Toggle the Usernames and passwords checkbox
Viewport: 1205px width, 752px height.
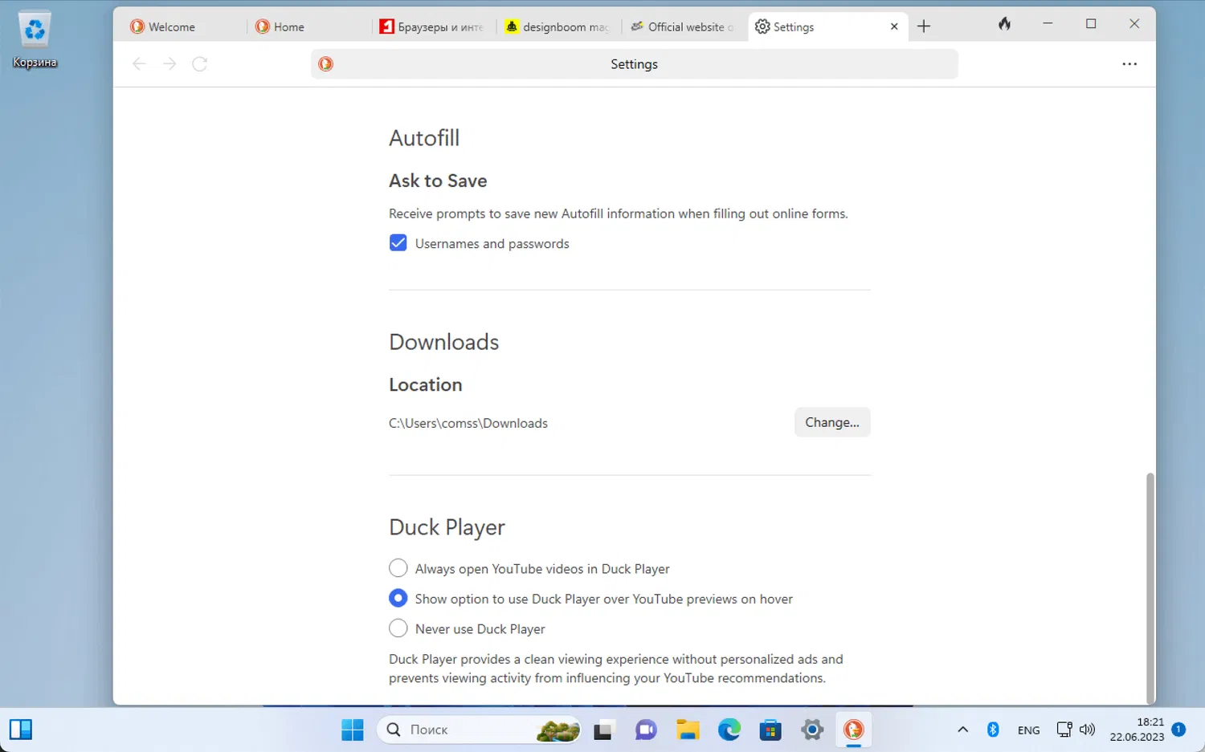tap(398, 243)
